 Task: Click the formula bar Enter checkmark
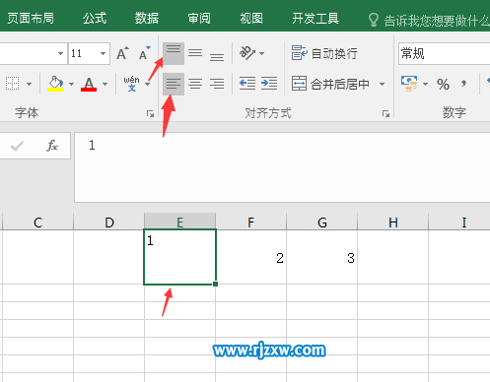point(17,146)
